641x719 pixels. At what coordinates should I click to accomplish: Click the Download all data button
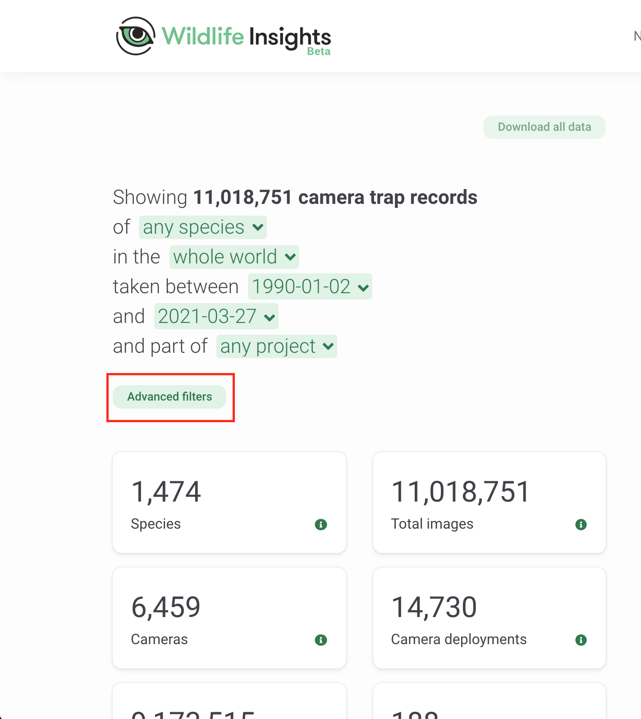click(545, 127)
